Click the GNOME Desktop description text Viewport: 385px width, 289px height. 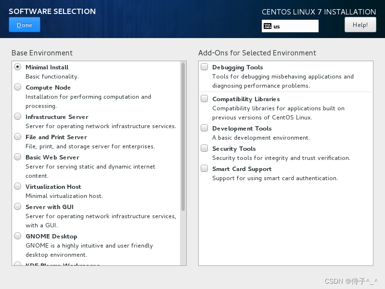pos(89,250)
